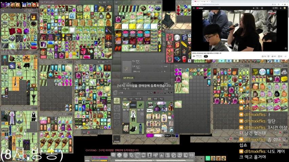This screenshot has width=289, height=162.
Task: Open the YouTube more actions menu
Action: [x=286, y=56]
